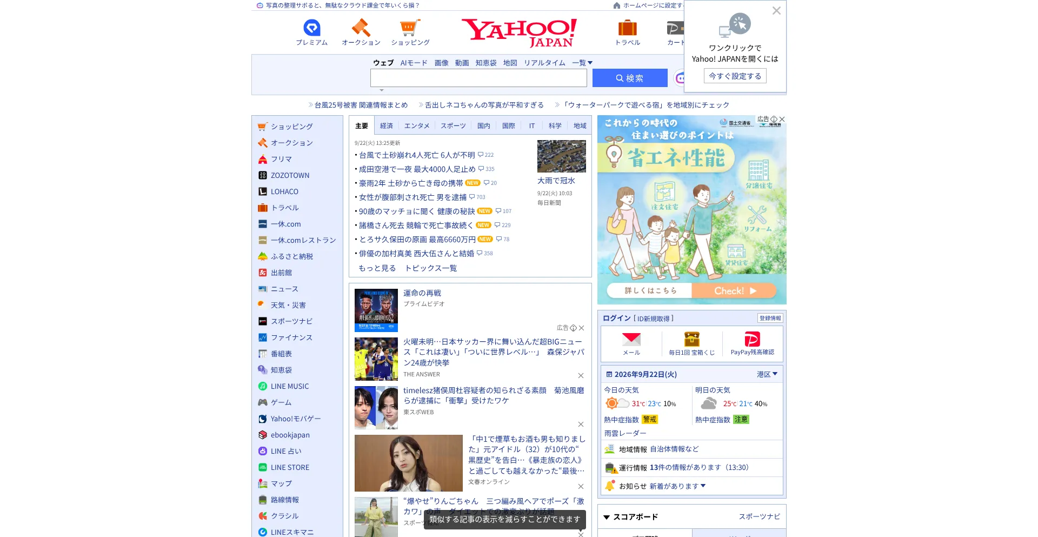Switch to the 経済 news tab
Screen dimensions: 1038x537
tap(387, 125)
